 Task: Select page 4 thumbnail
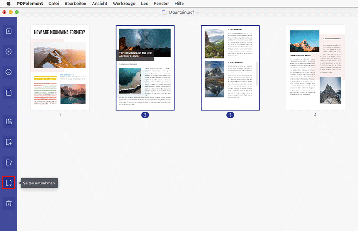[x=315, y=68]
